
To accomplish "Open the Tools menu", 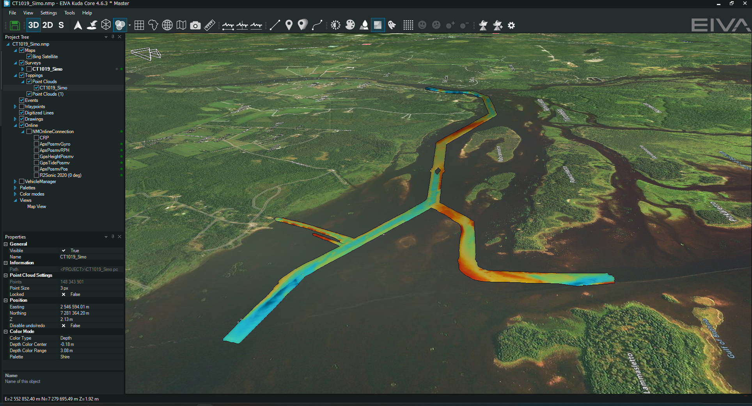I will [x=69, y=13].
